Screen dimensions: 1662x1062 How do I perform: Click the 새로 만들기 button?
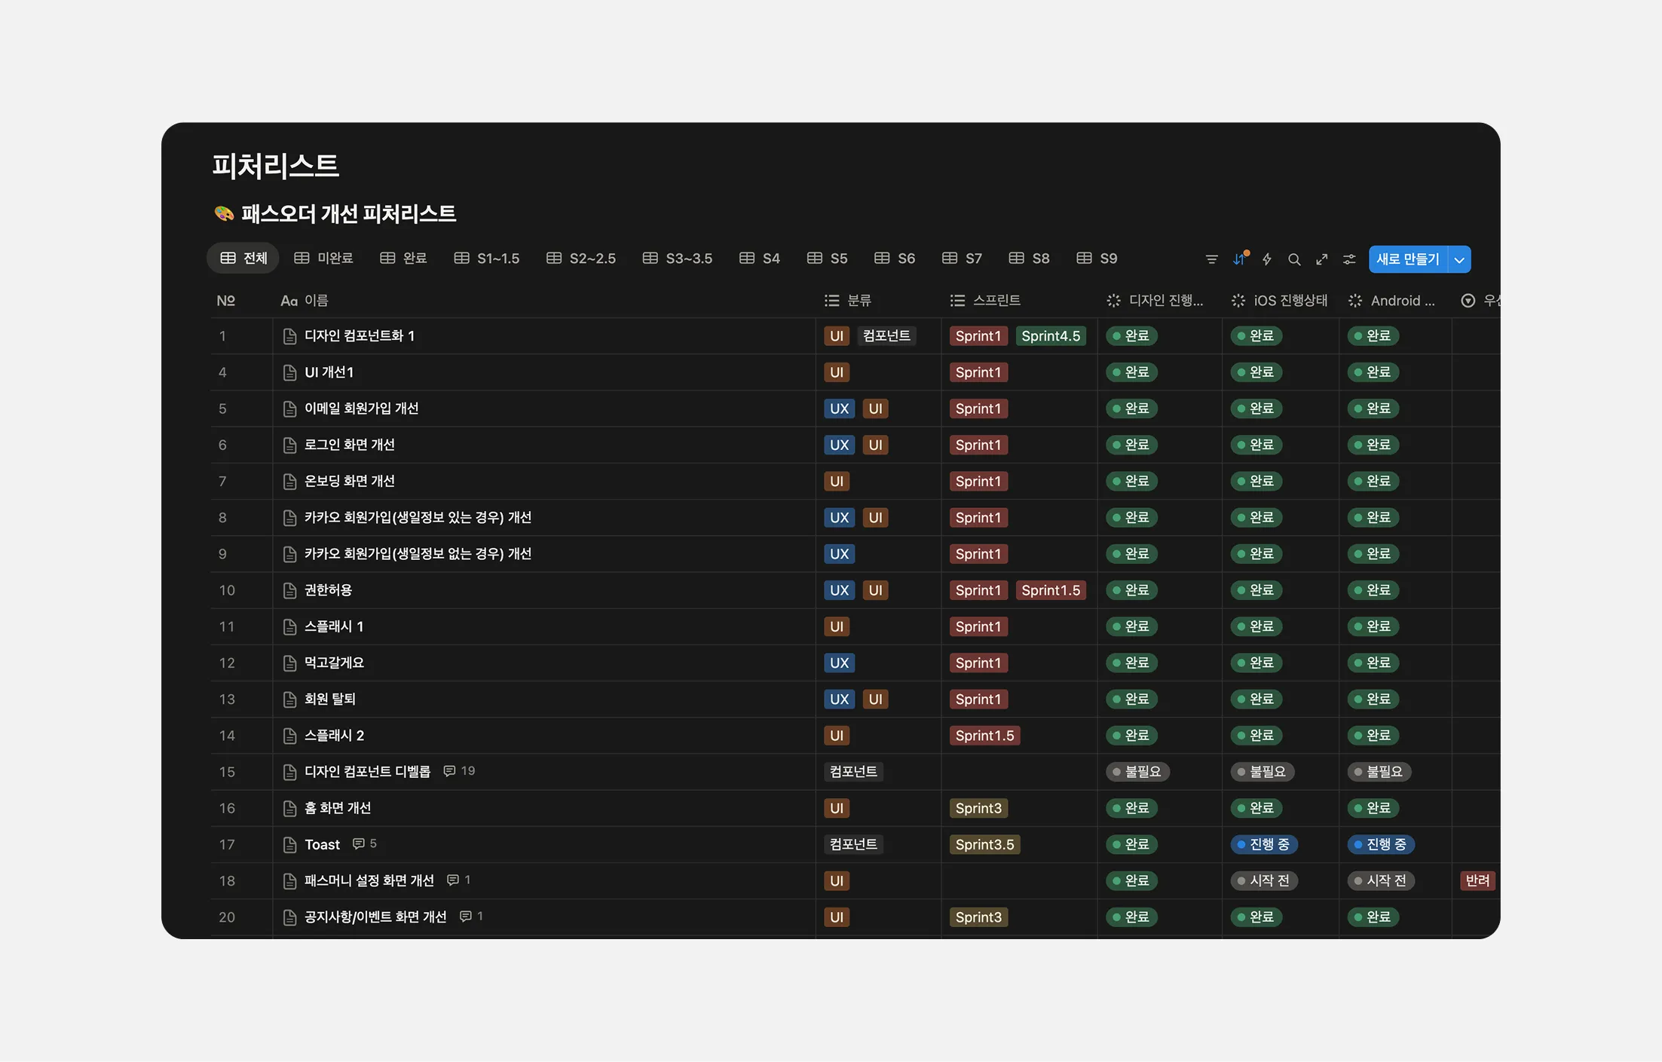[x=1407, y=259]
